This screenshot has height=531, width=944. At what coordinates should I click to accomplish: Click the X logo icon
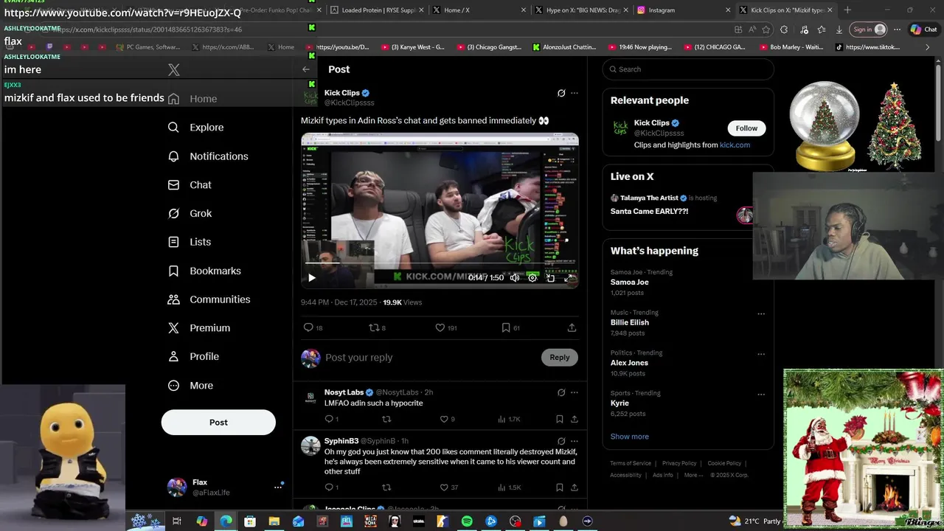[174, 70]
